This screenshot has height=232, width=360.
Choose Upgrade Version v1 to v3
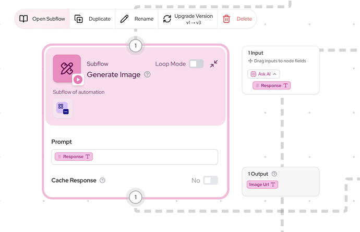point(188,19)
